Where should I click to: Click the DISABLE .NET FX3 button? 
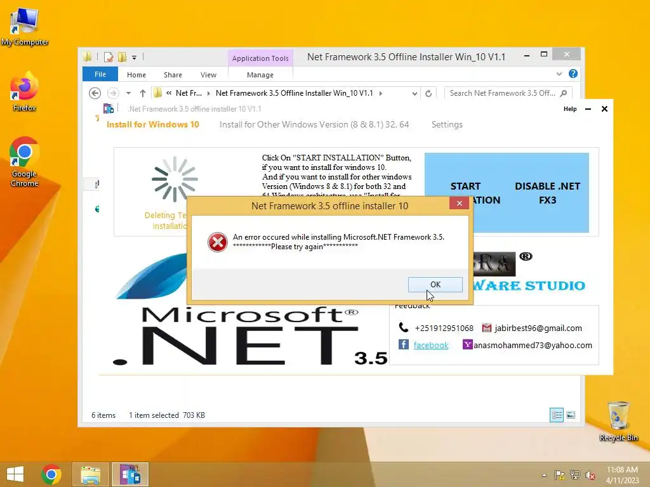pos(547,193)
